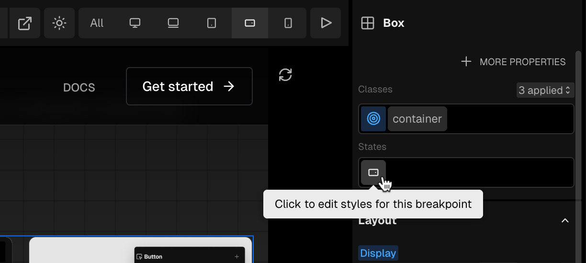Collapse the Layout section chevron
The width and height of the screenshot is (586, 263).
point(565,220)
